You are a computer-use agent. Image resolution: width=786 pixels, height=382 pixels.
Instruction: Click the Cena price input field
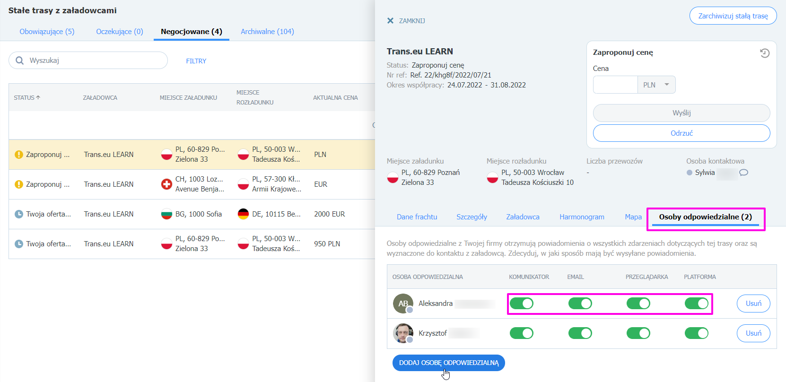coord(615,85)
